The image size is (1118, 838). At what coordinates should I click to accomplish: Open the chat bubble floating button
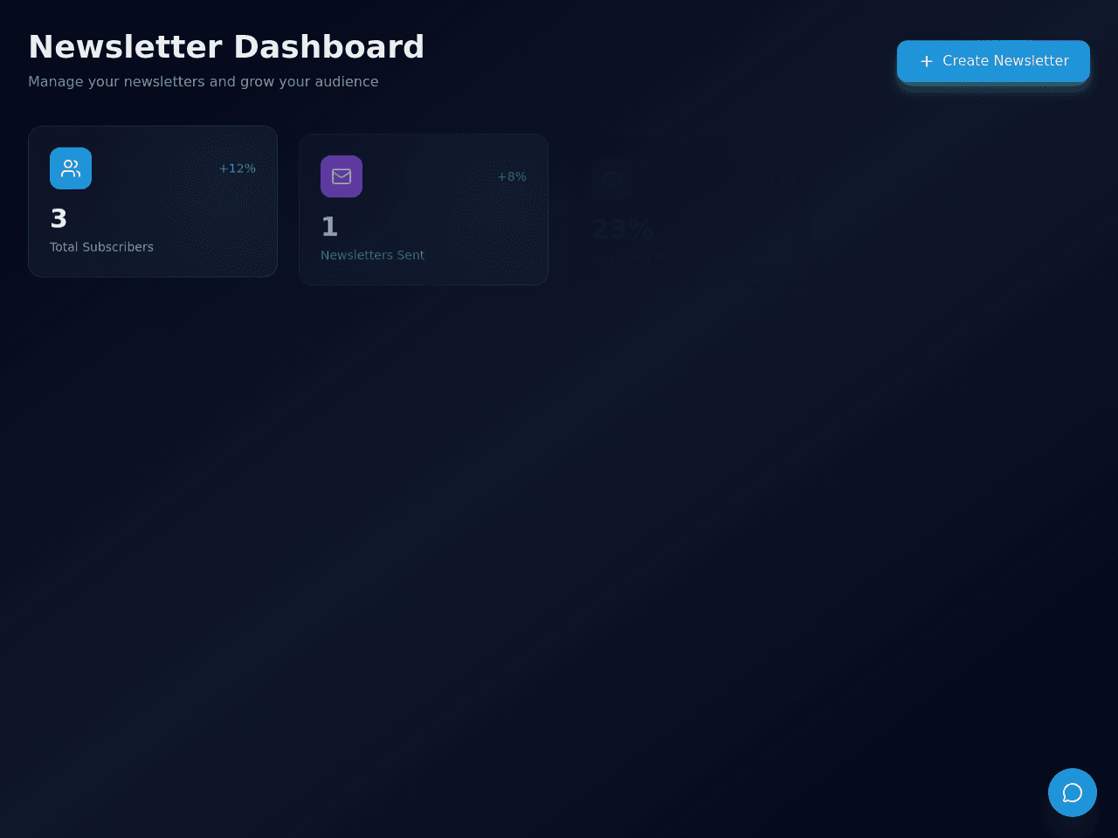1073,793
